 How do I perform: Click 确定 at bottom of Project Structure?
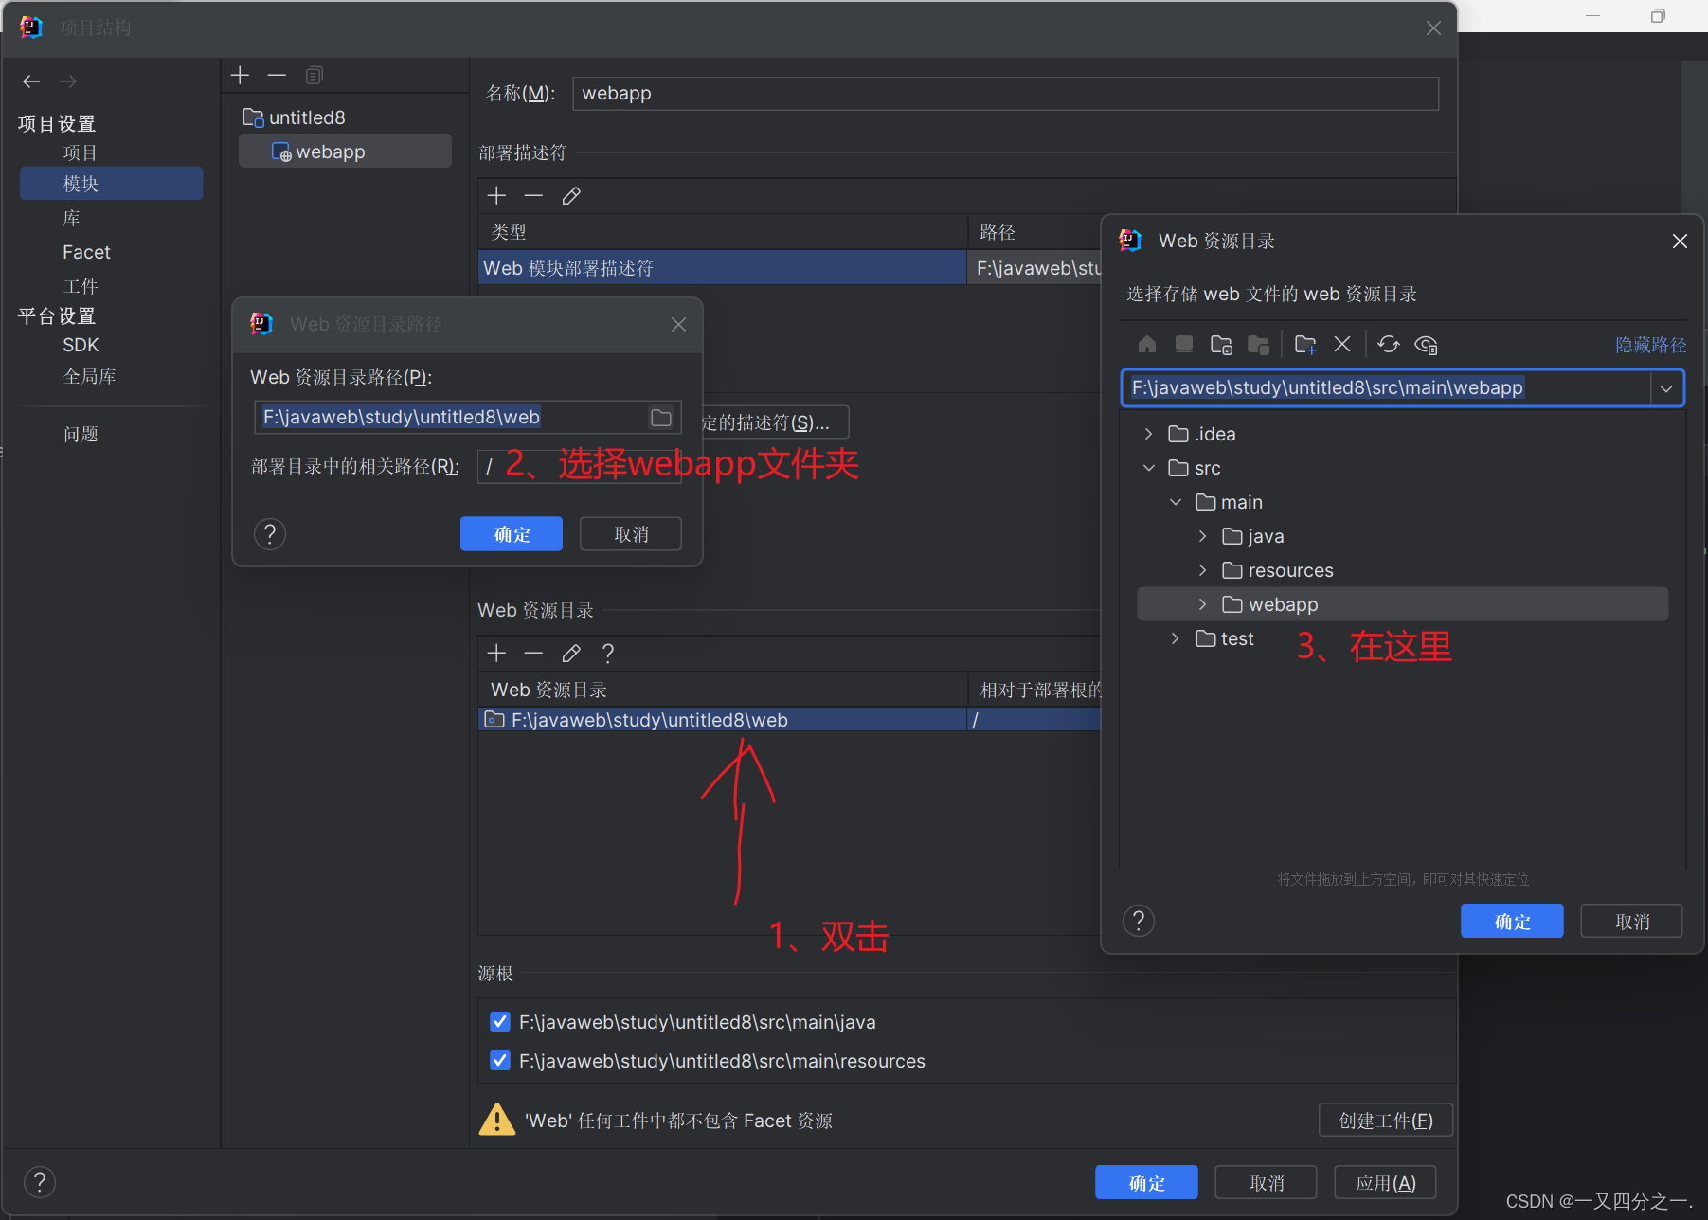(x=1146, y=1183)
